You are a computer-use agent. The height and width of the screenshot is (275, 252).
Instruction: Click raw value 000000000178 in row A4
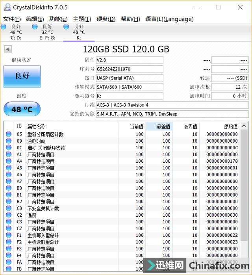(x=222, y=161)
